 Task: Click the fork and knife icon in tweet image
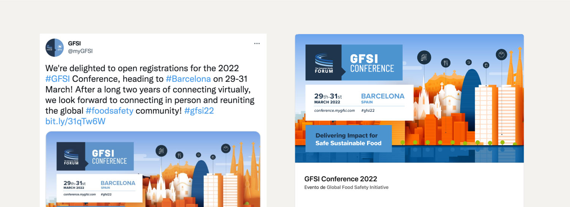(179, 155)
